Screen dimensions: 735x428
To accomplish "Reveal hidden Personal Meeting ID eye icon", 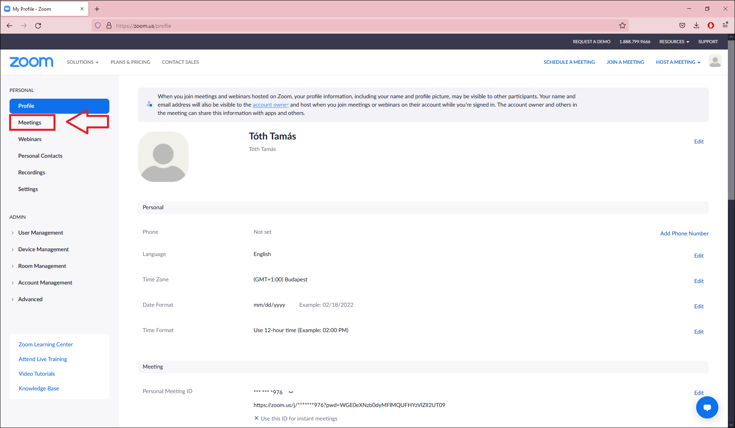I will click(x=291, y=392).
